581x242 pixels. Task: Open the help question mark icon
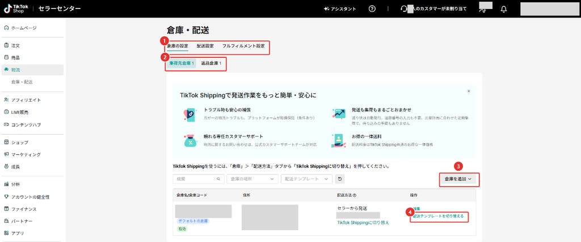click(372, 9)
